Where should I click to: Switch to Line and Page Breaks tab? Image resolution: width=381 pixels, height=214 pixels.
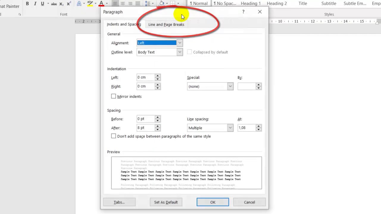pos(166,25)
